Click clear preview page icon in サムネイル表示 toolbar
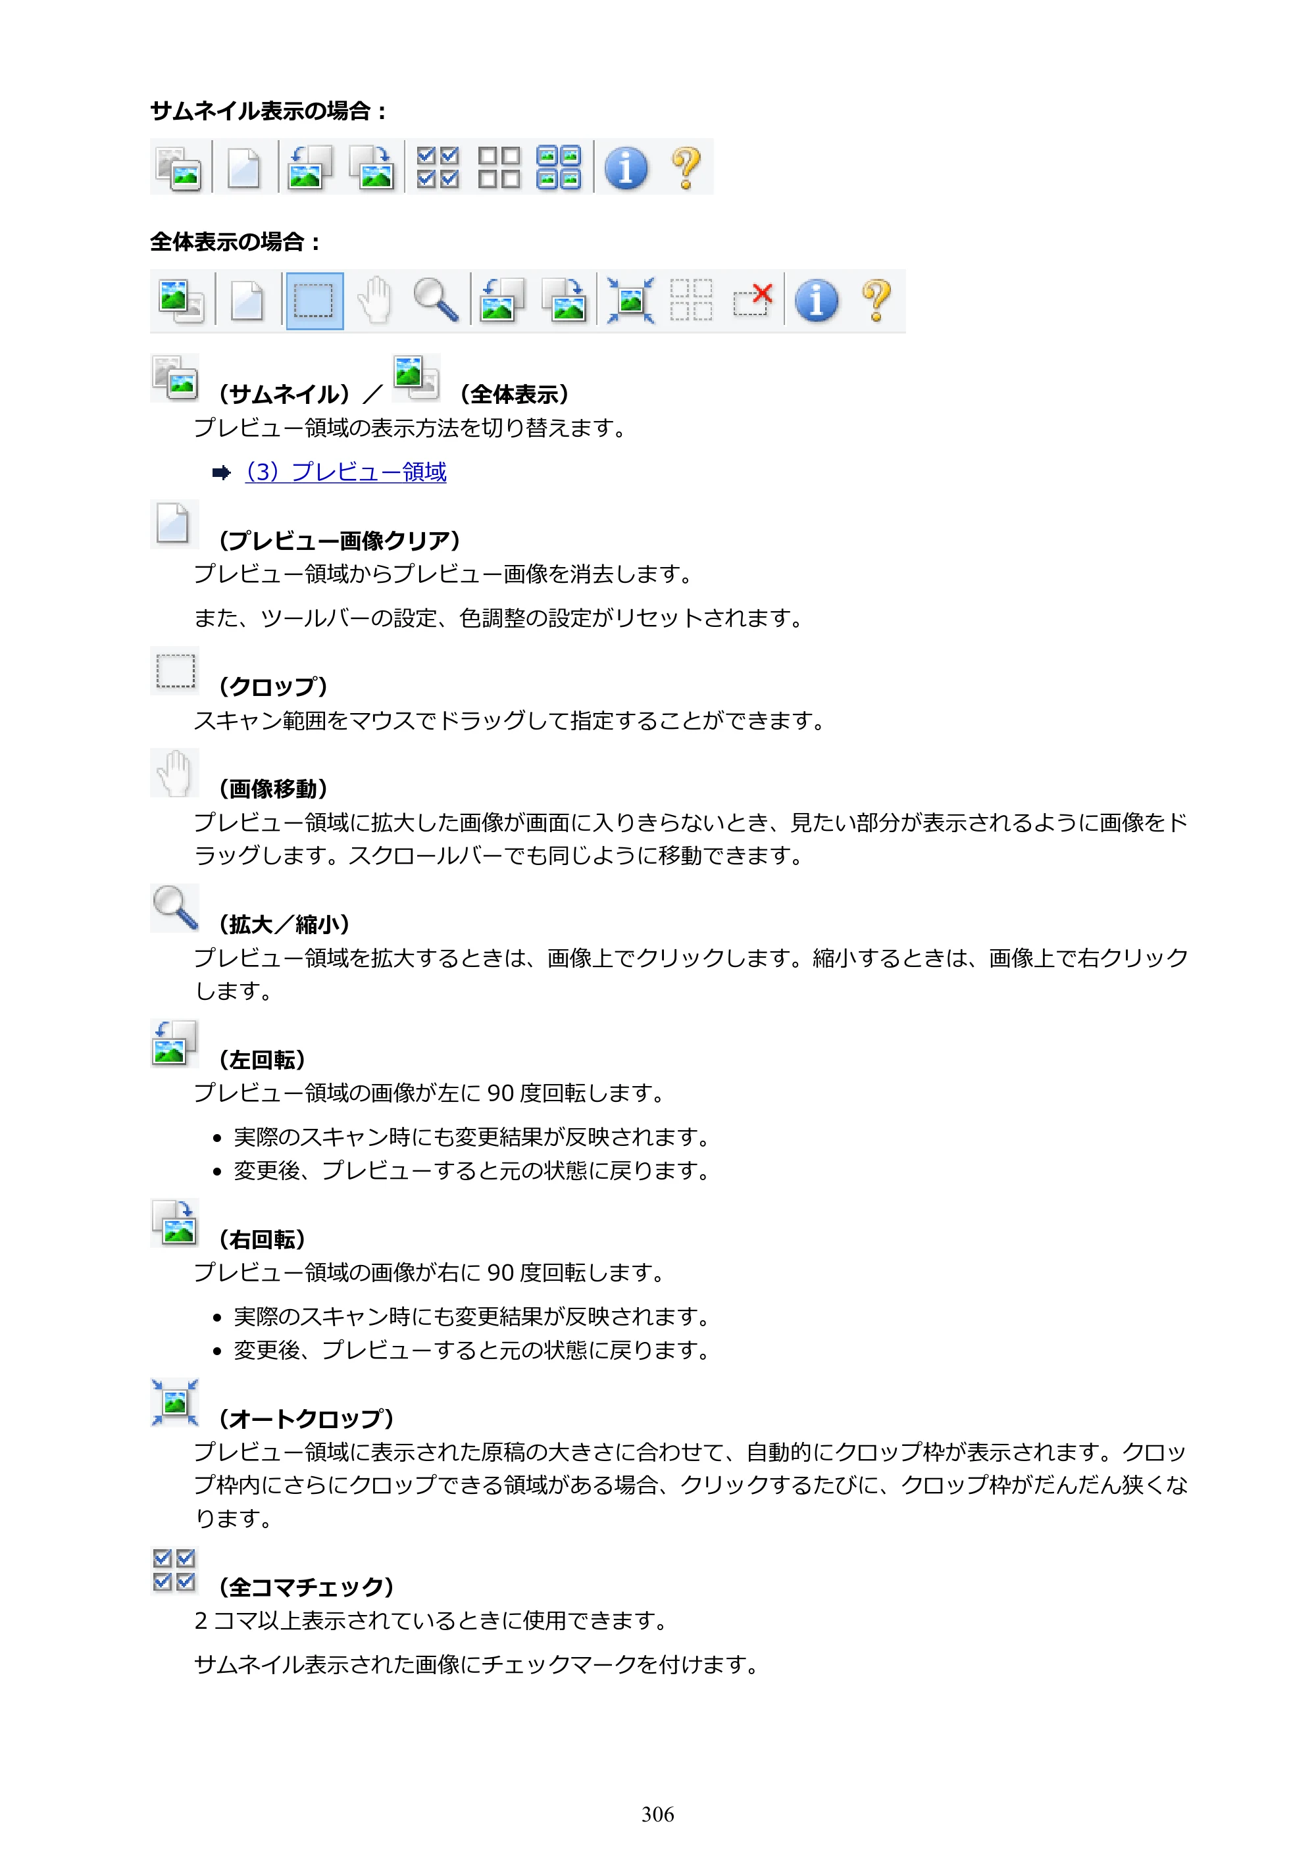 (244, 168)
